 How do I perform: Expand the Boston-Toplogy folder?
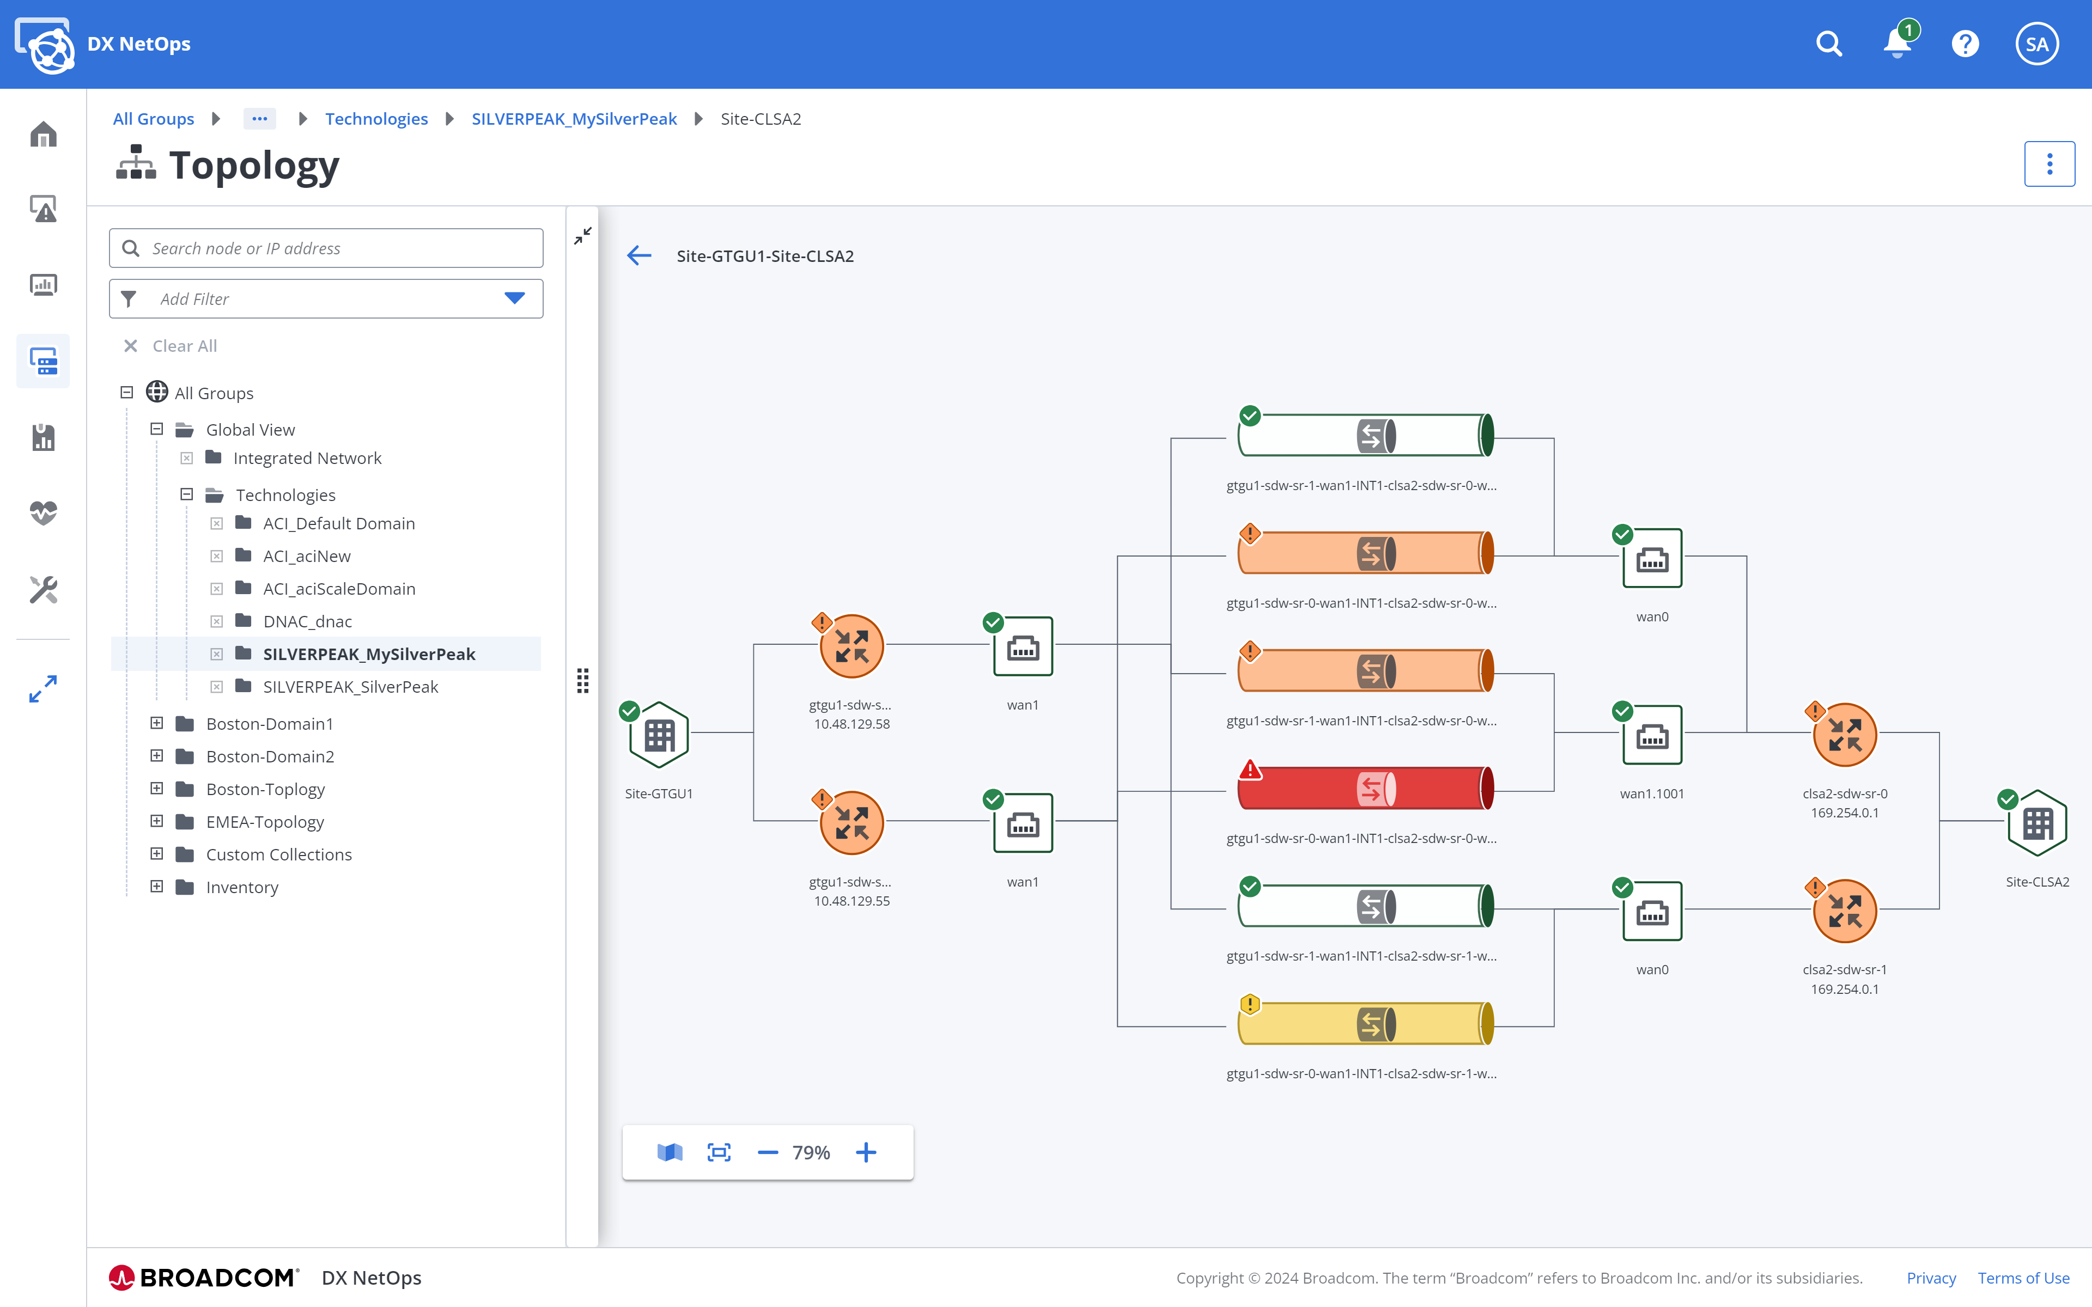pos(156,789)
